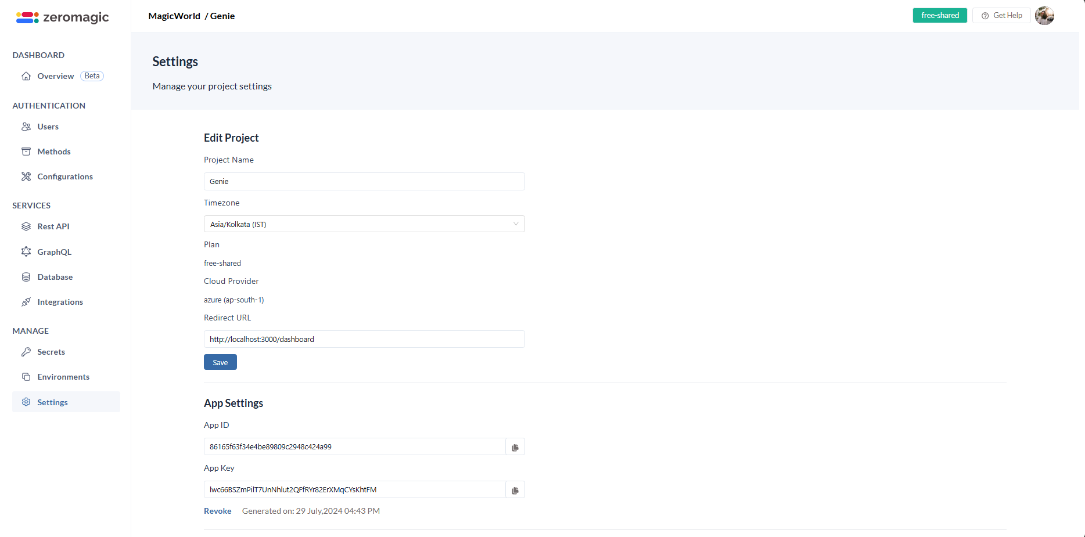
Task: Click the copy icon next to App ID
Action: [515, 446]
